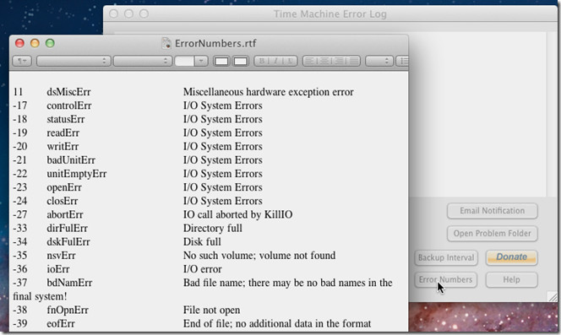
Task: Click the fnOpnErr entry
Action: tap(68, 310)
